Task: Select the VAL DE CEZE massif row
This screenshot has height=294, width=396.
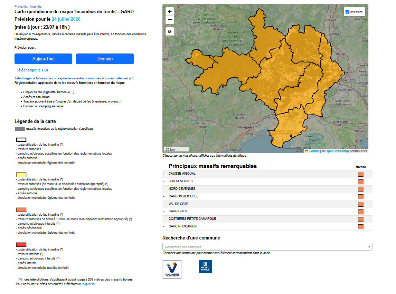Action: [267, 204]
